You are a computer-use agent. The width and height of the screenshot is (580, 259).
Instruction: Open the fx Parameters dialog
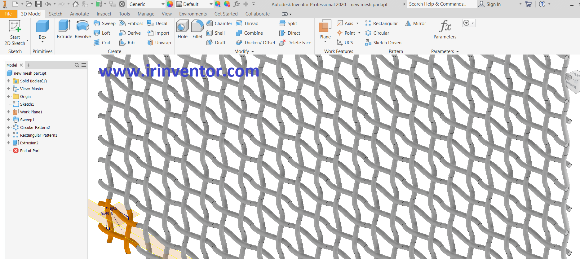pyautogui.click(x=445, y=29)
